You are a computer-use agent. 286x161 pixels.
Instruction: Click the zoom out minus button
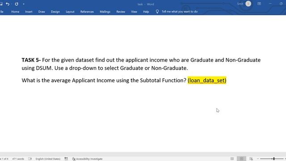pyautogui.click(x=258, y=159)
